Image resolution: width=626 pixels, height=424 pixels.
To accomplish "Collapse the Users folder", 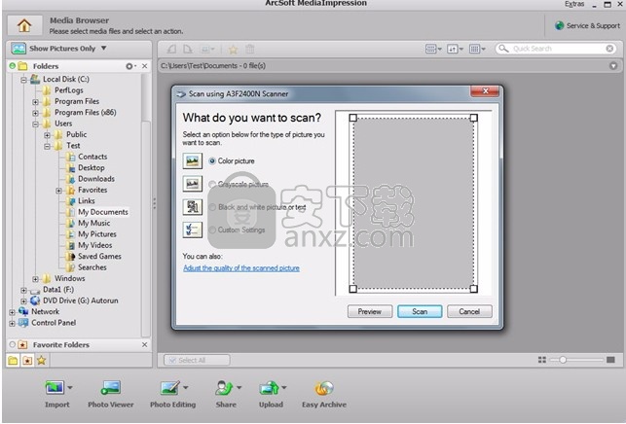I will [35, 124].
